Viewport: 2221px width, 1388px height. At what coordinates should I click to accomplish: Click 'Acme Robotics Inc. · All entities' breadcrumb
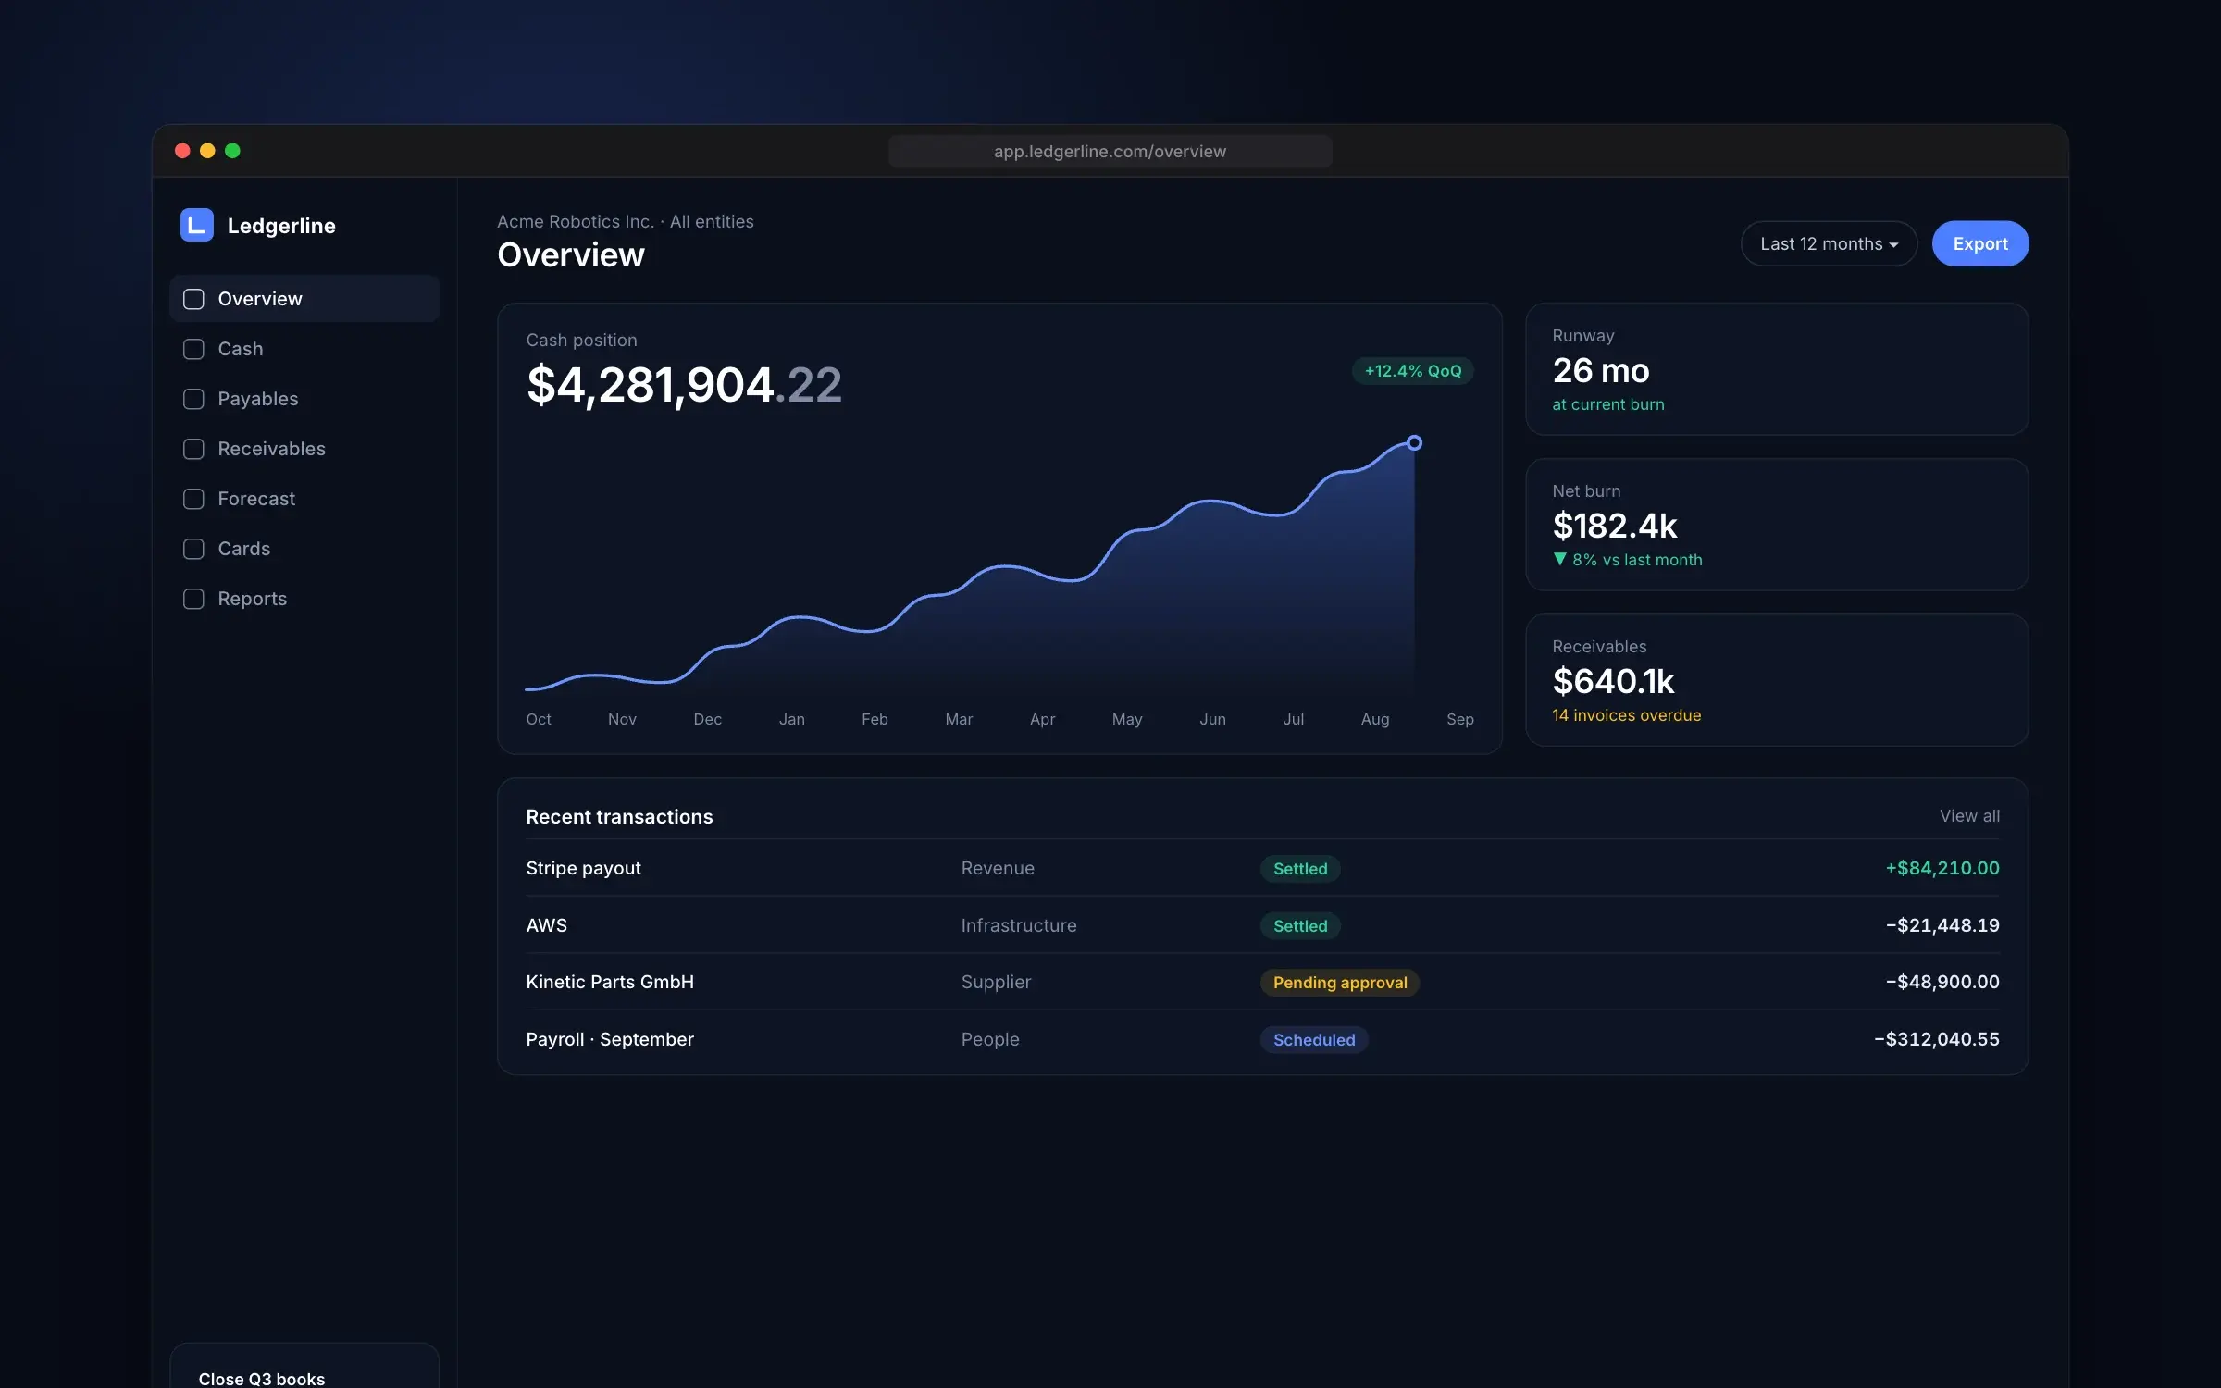pyautogui.click(x=626, y=222)
